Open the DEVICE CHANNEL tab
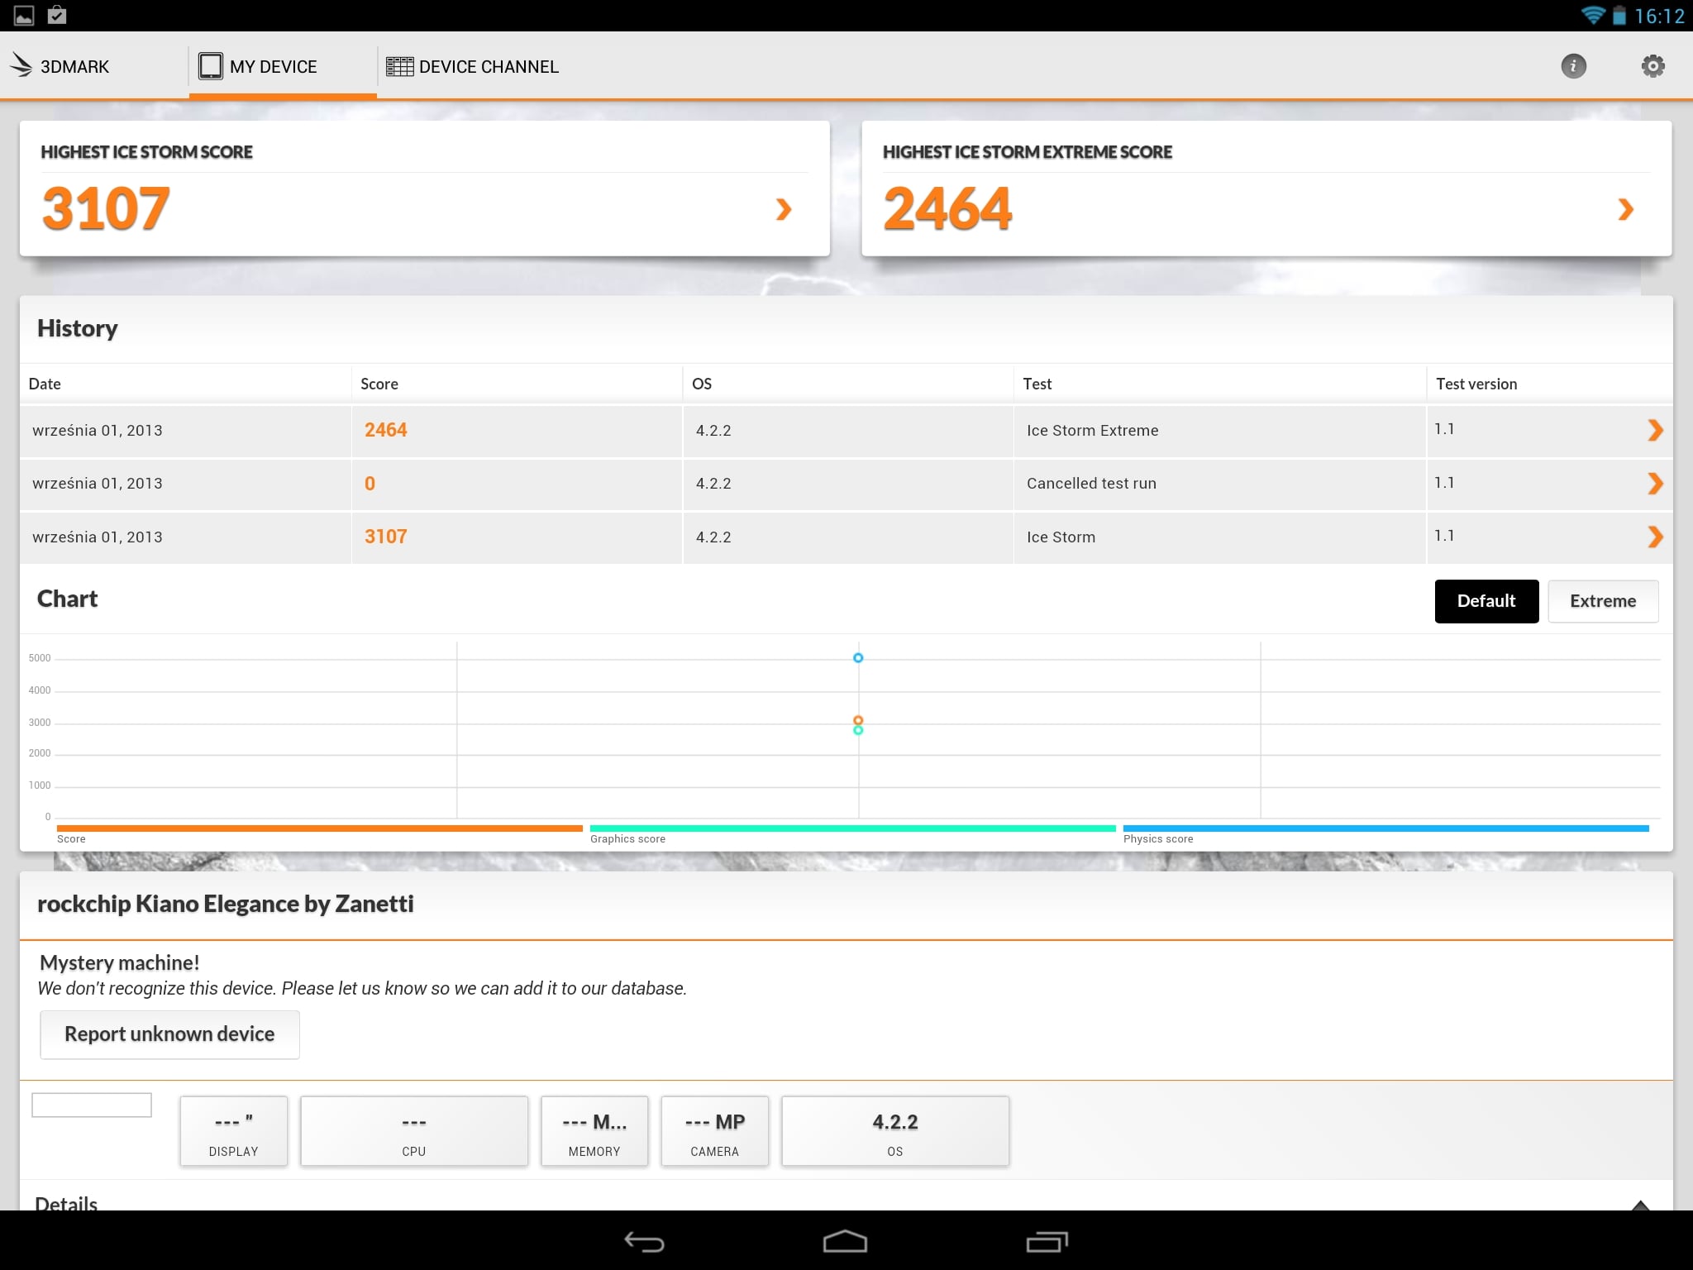This screenshot has width=1693, height=1270. pyautogui.click(x=472, y=66)
